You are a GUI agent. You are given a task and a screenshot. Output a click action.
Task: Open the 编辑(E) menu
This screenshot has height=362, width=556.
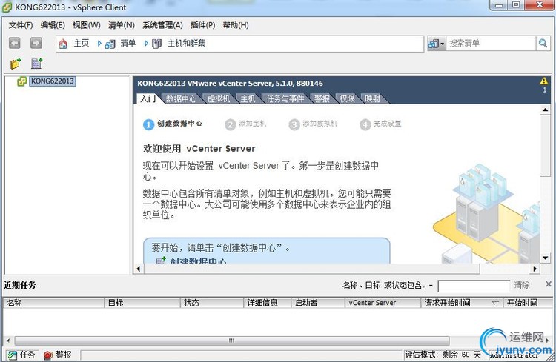(53, 25)
